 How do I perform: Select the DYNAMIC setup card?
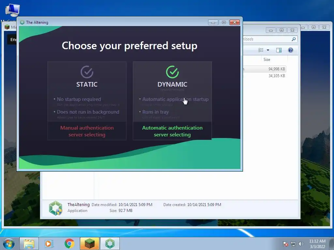tap(172, 101)
